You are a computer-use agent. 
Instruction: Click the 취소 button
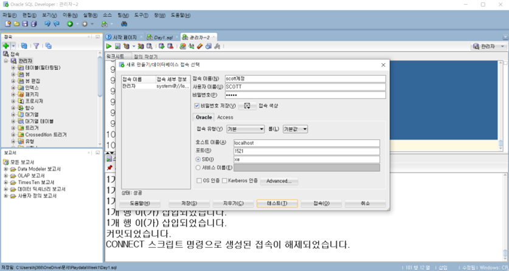[365, 203]
